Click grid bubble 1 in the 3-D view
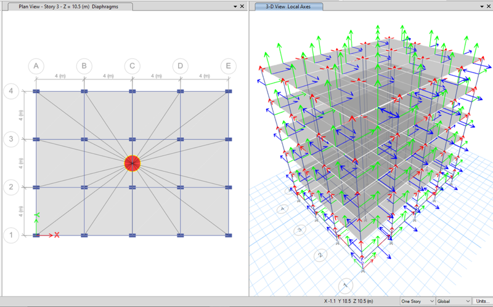 (x=346, y=285)
